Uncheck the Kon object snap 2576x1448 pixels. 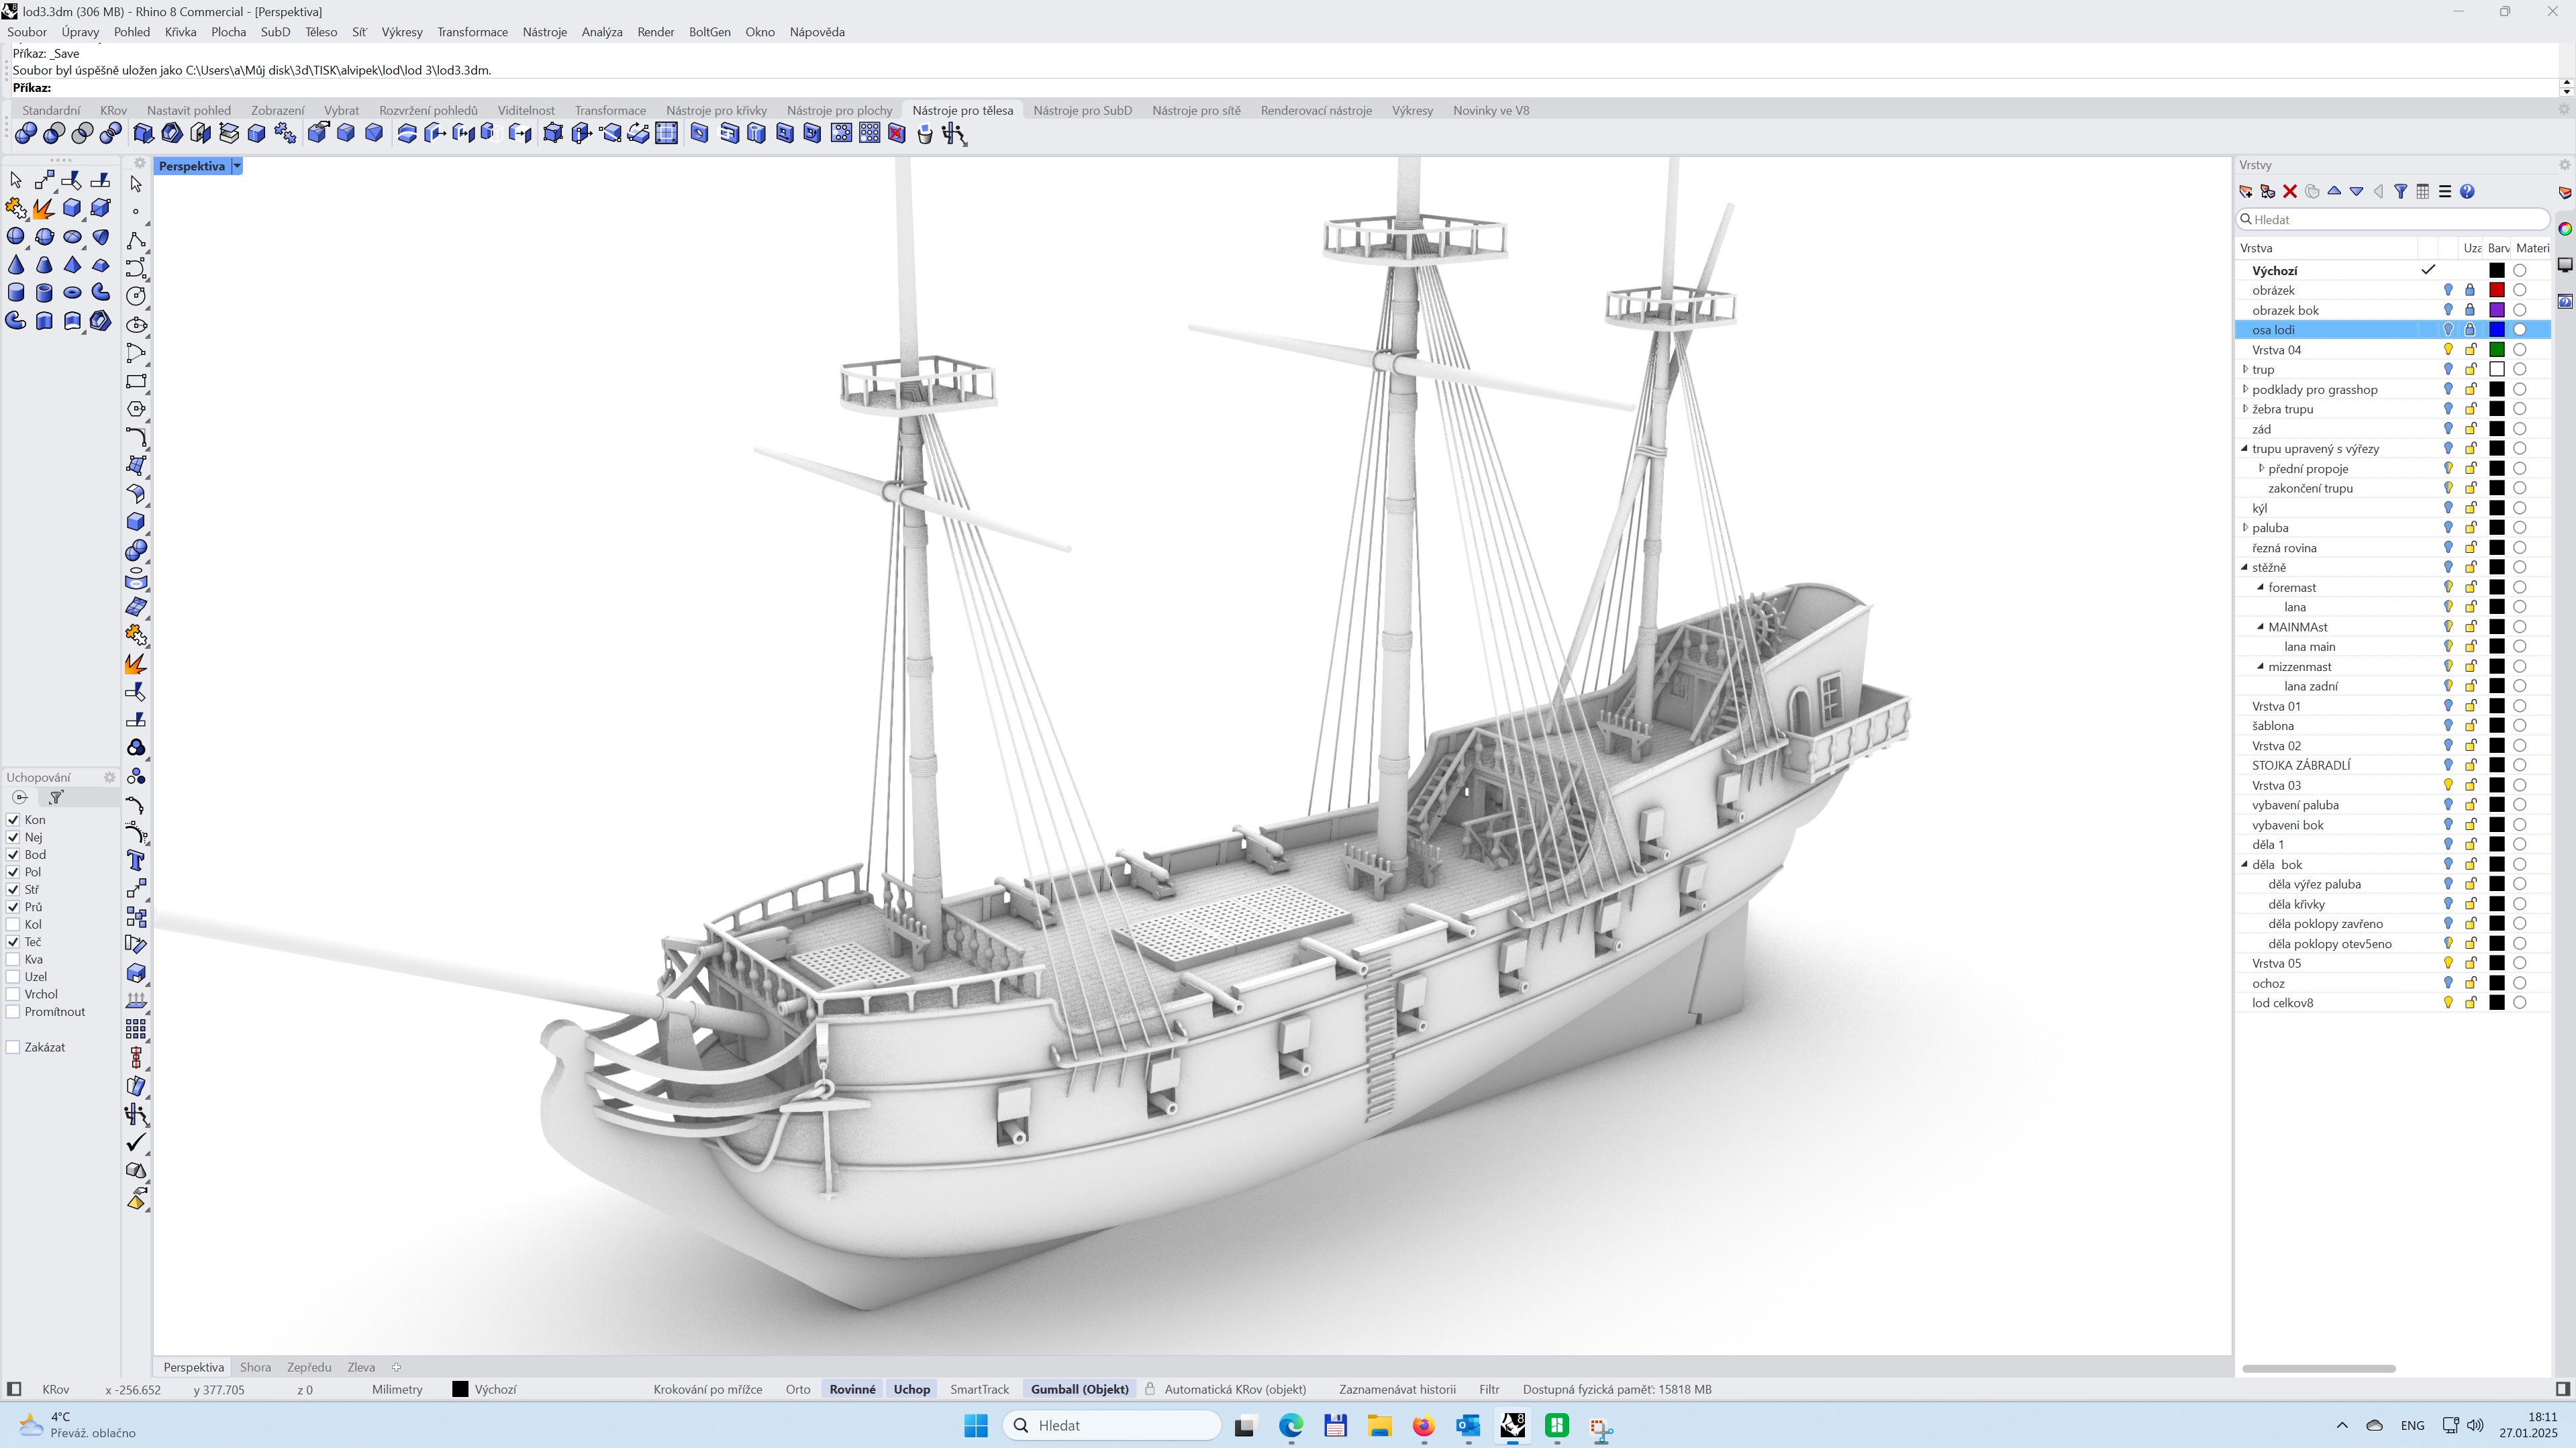13,820
